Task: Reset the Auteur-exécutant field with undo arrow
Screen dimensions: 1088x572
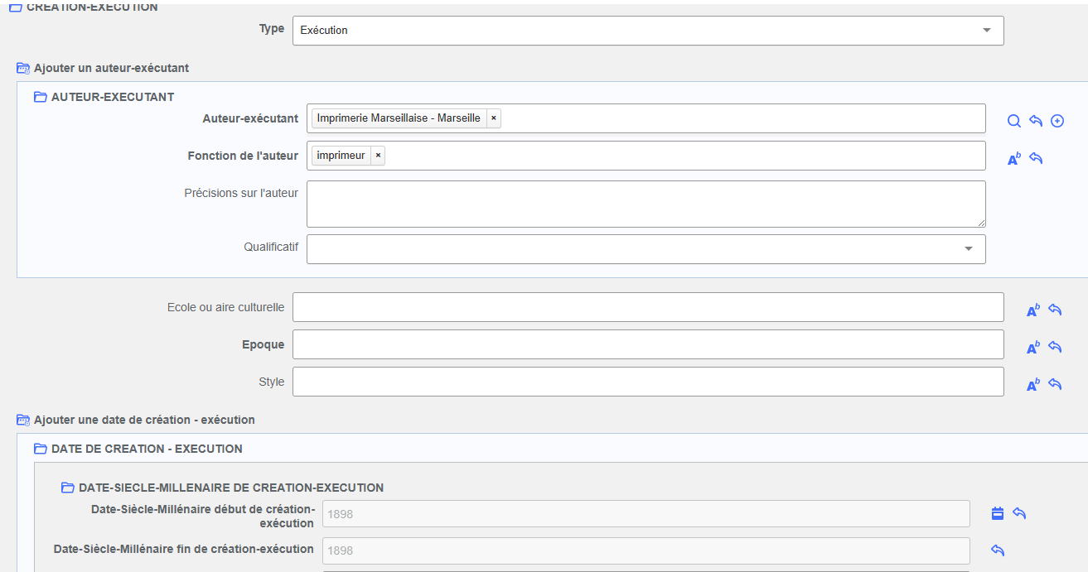Action: coord(1035,121)
